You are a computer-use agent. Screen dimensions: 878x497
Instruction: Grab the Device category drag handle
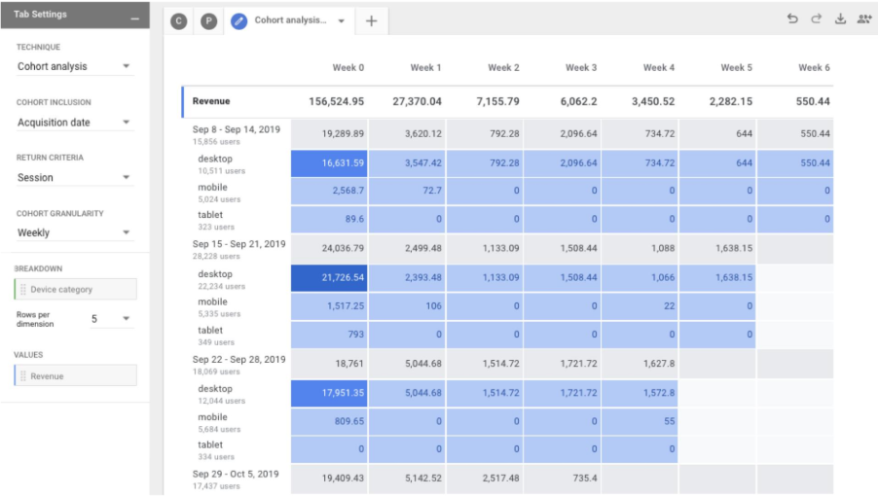tap(23, 289)
